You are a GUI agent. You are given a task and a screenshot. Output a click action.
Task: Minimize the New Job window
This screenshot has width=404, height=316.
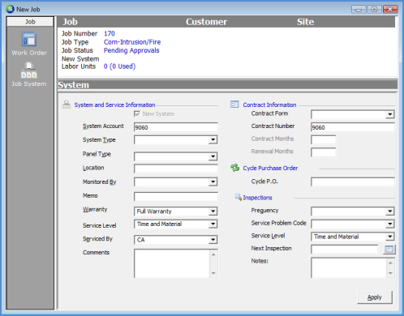[x=359, y=10]
